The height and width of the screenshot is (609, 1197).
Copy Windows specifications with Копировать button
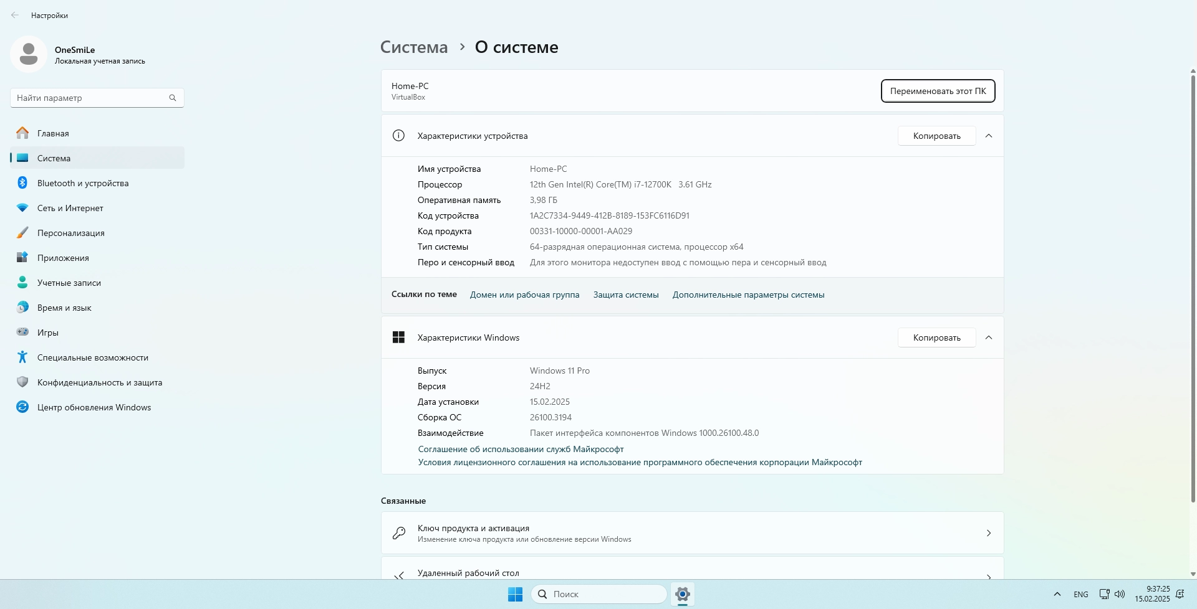pos(936,338)
